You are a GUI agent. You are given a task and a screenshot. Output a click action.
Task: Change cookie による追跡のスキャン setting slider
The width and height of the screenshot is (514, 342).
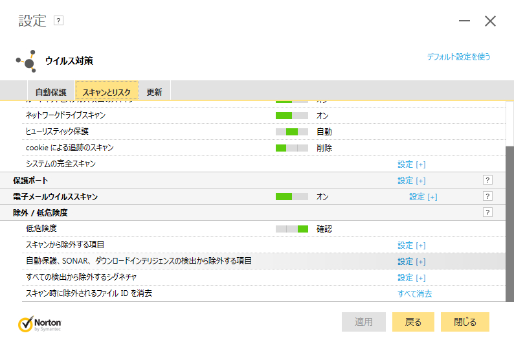(291, 148)
